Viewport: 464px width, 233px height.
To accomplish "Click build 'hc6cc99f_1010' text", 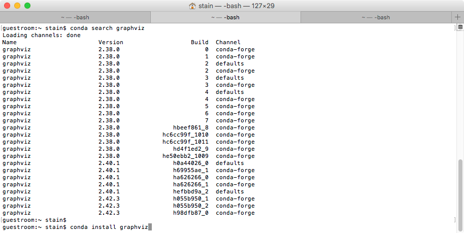I will [185, 135].
